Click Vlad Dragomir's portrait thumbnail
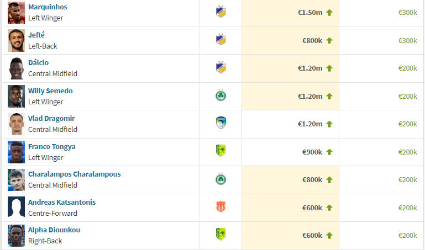 pos(16,124)
